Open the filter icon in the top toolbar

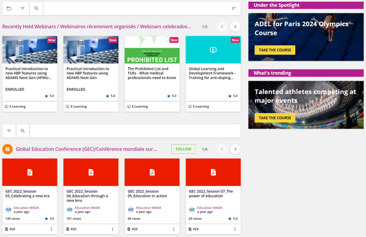coord(23,8)
